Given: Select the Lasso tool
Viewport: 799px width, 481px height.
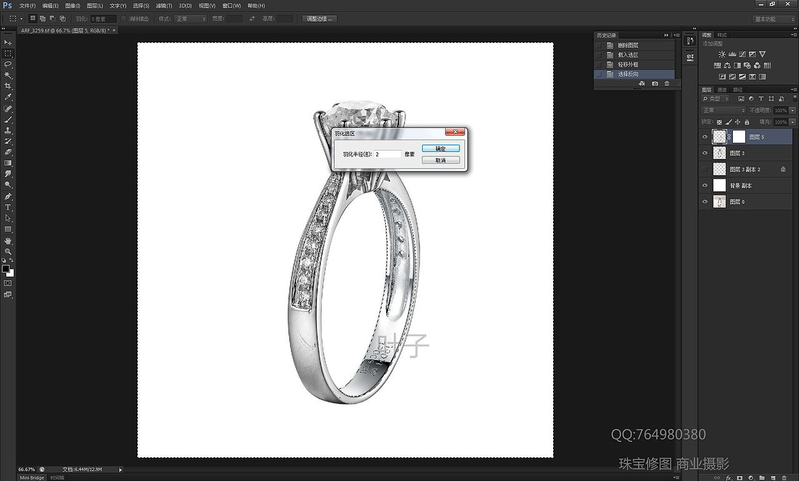Looking at the screenshot, I should click(x=8, y=64).
